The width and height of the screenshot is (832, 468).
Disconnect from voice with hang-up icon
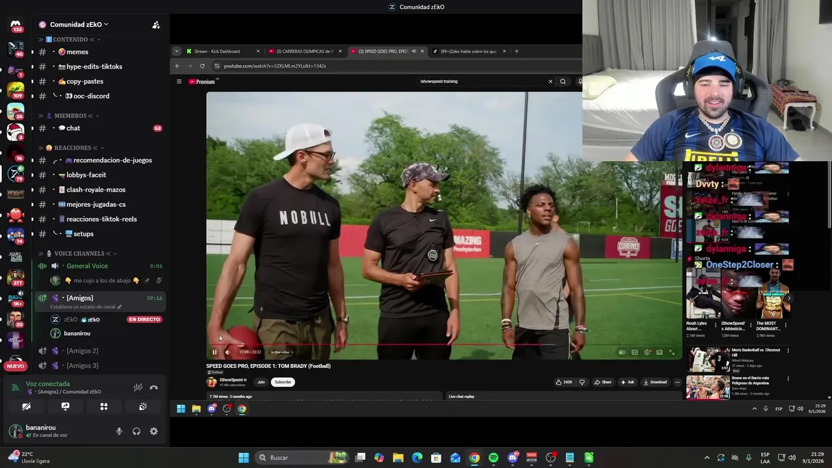tap(154, 387)
